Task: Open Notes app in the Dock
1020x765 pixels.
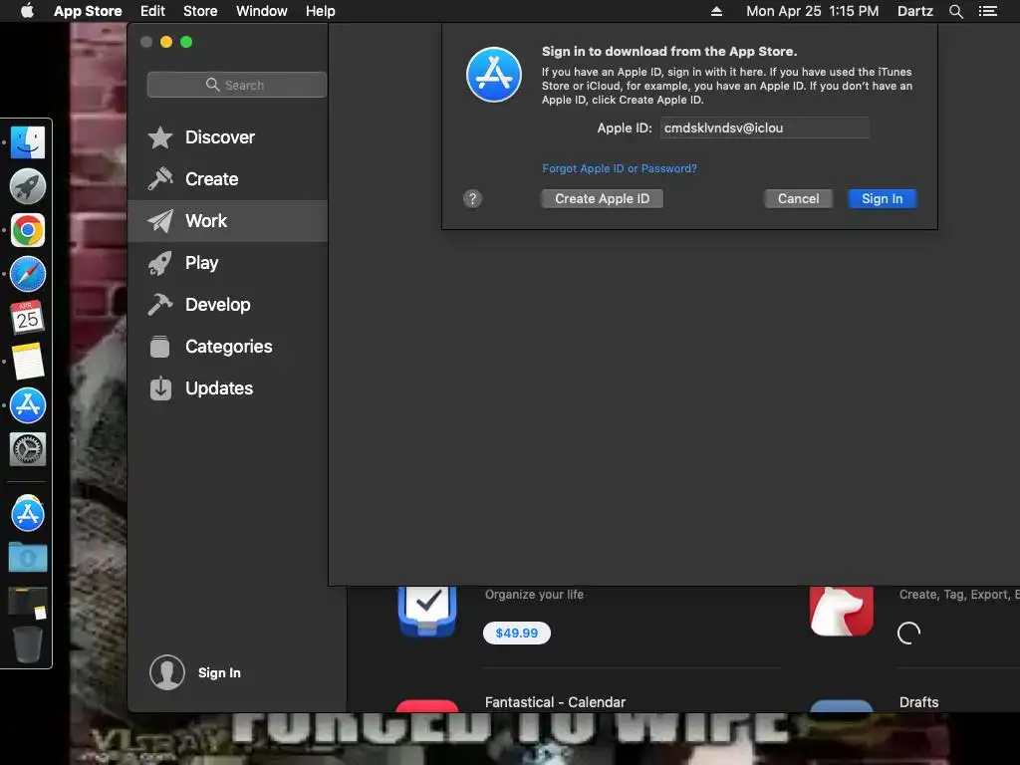Action: pos(27,361)
